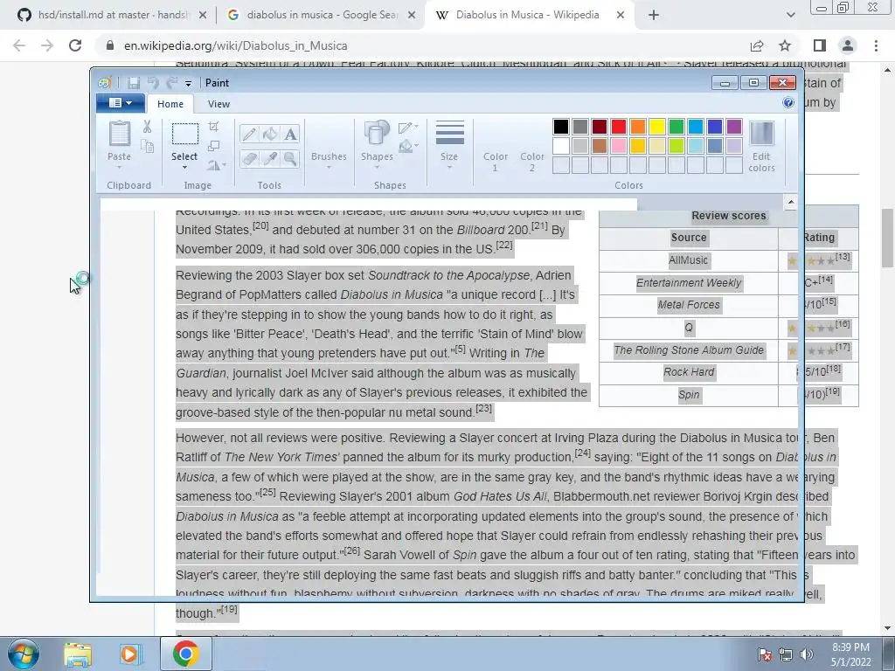
Task: Click the rectangular Select icon
Action: pyautogui.click(x=185, y=134)
